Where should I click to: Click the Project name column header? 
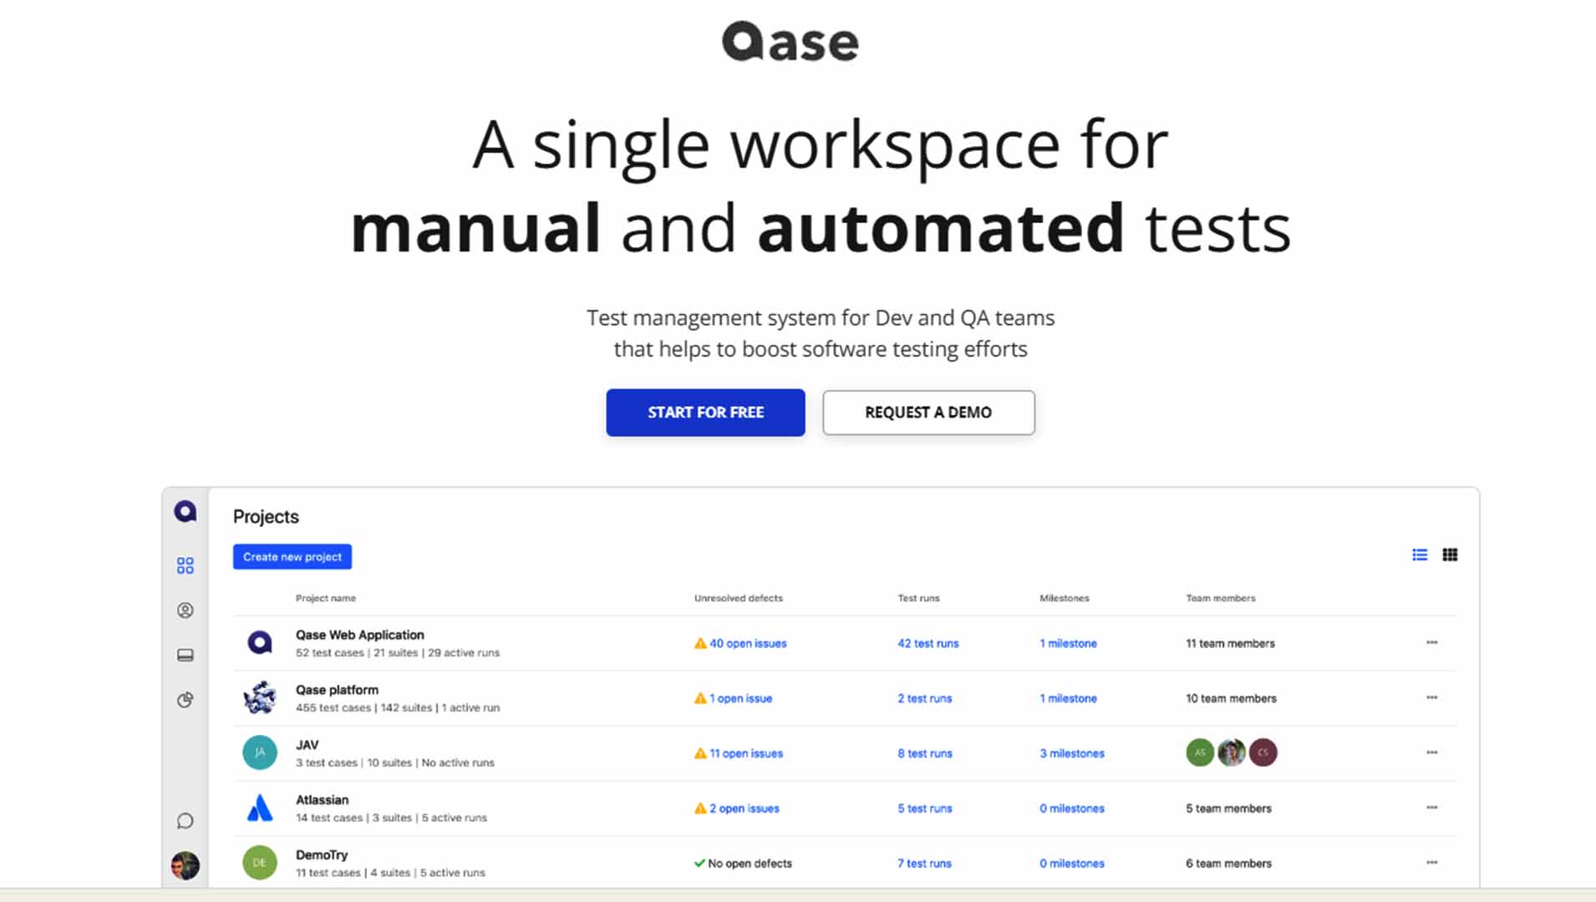[x=326, y=598]
